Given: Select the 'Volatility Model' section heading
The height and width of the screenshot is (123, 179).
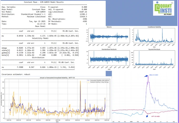Looking at the screenshot, I should click(40, 38).
